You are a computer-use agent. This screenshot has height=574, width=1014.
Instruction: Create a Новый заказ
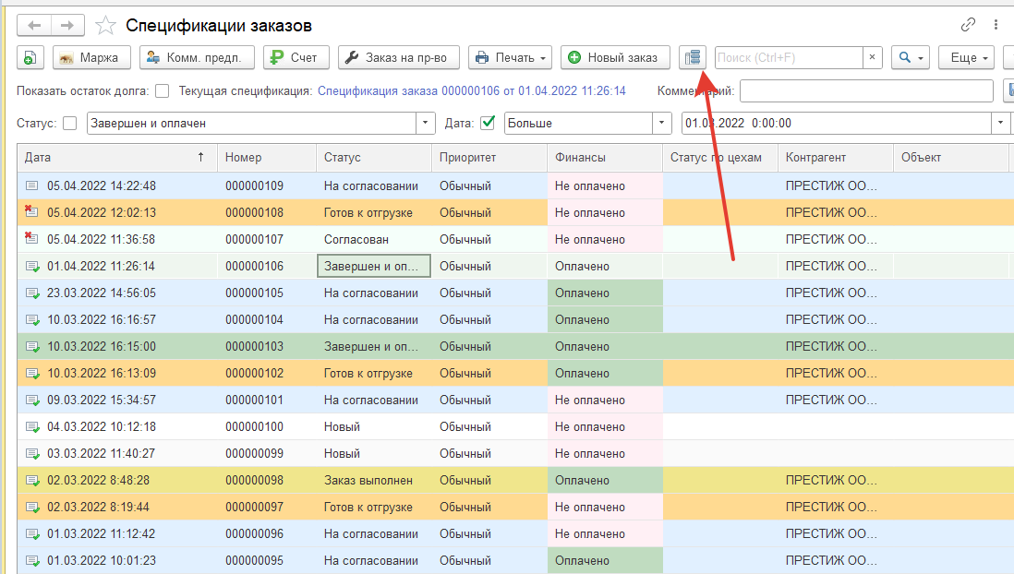tap(616, 57)
